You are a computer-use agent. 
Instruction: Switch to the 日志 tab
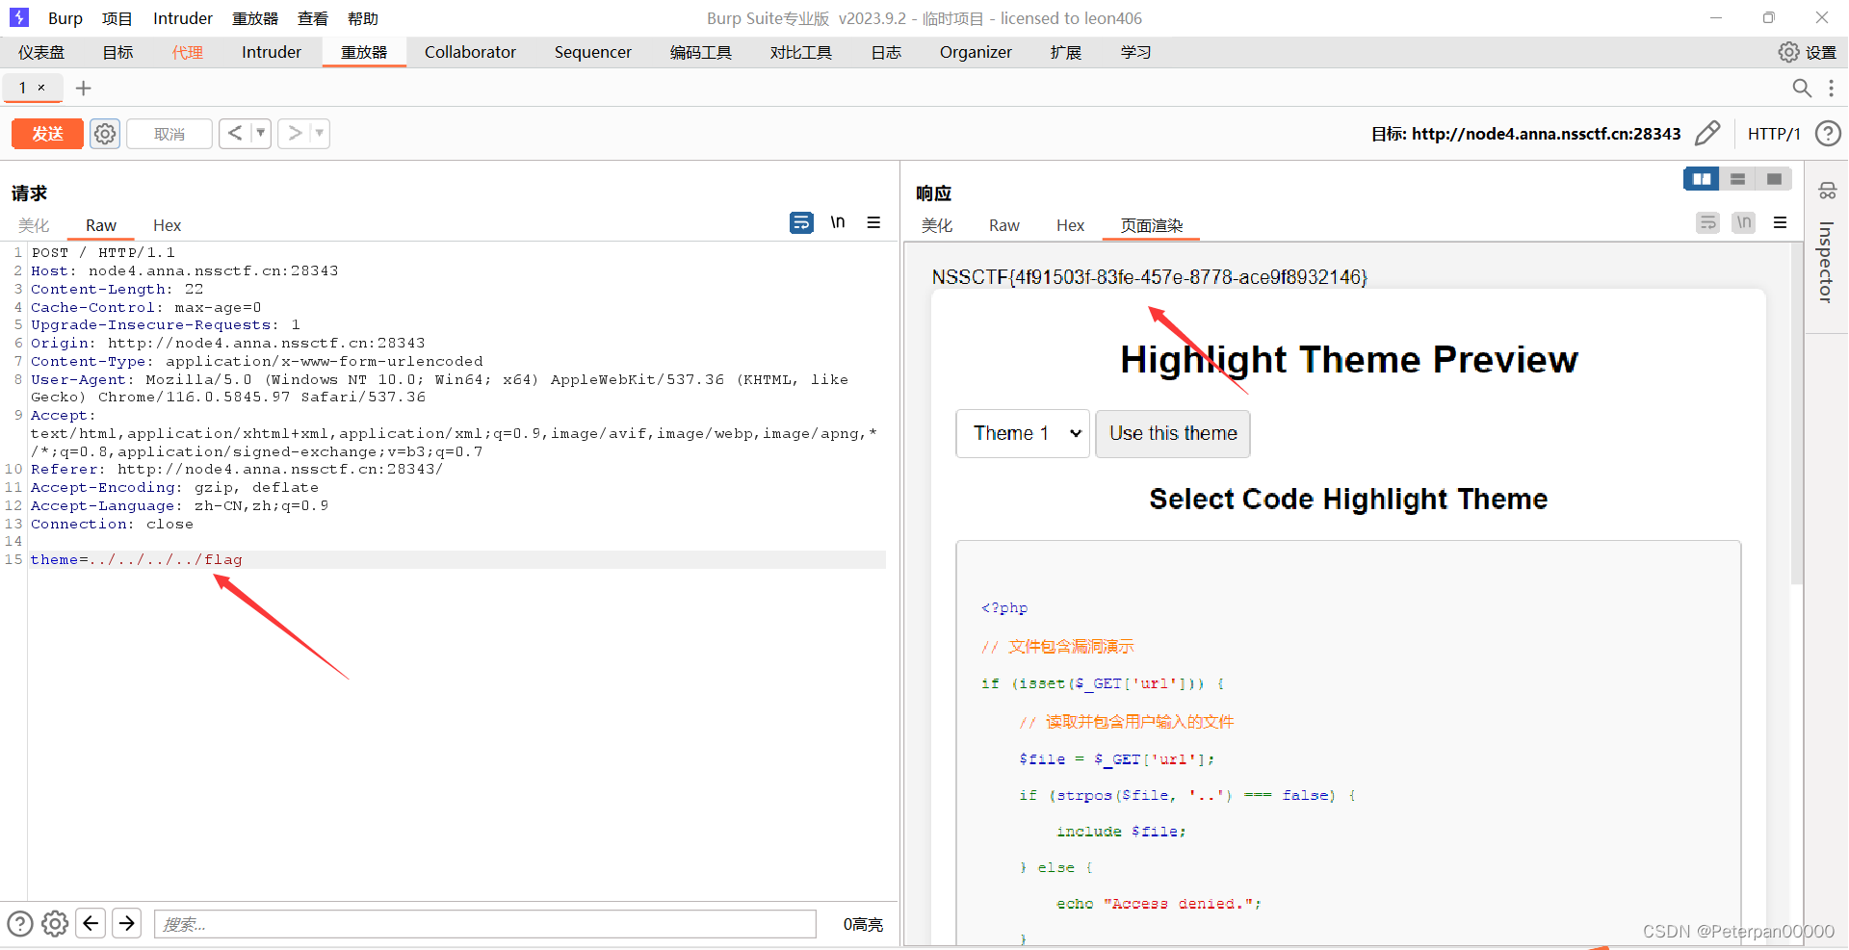tap(886, 52)
